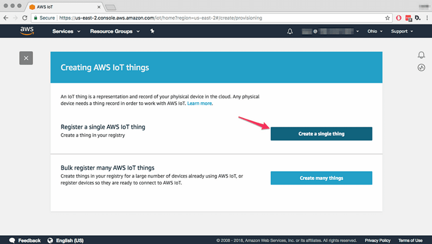
Task: Open AWS header notifications bell
Action: (x=290, y=31)
